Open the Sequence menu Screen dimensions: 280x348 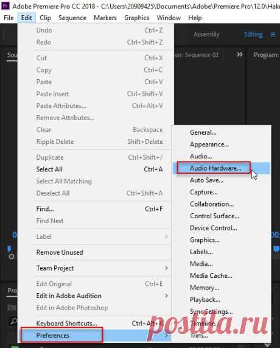tap(72, 18)
